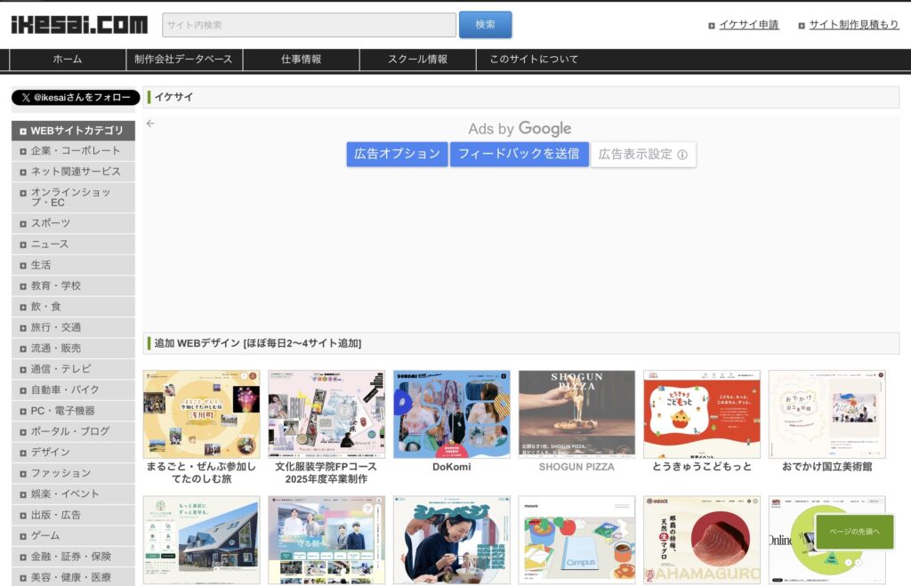Jump up with ページの先頭へ button
The height and width of the screenshot is (586, 911).
854,532
